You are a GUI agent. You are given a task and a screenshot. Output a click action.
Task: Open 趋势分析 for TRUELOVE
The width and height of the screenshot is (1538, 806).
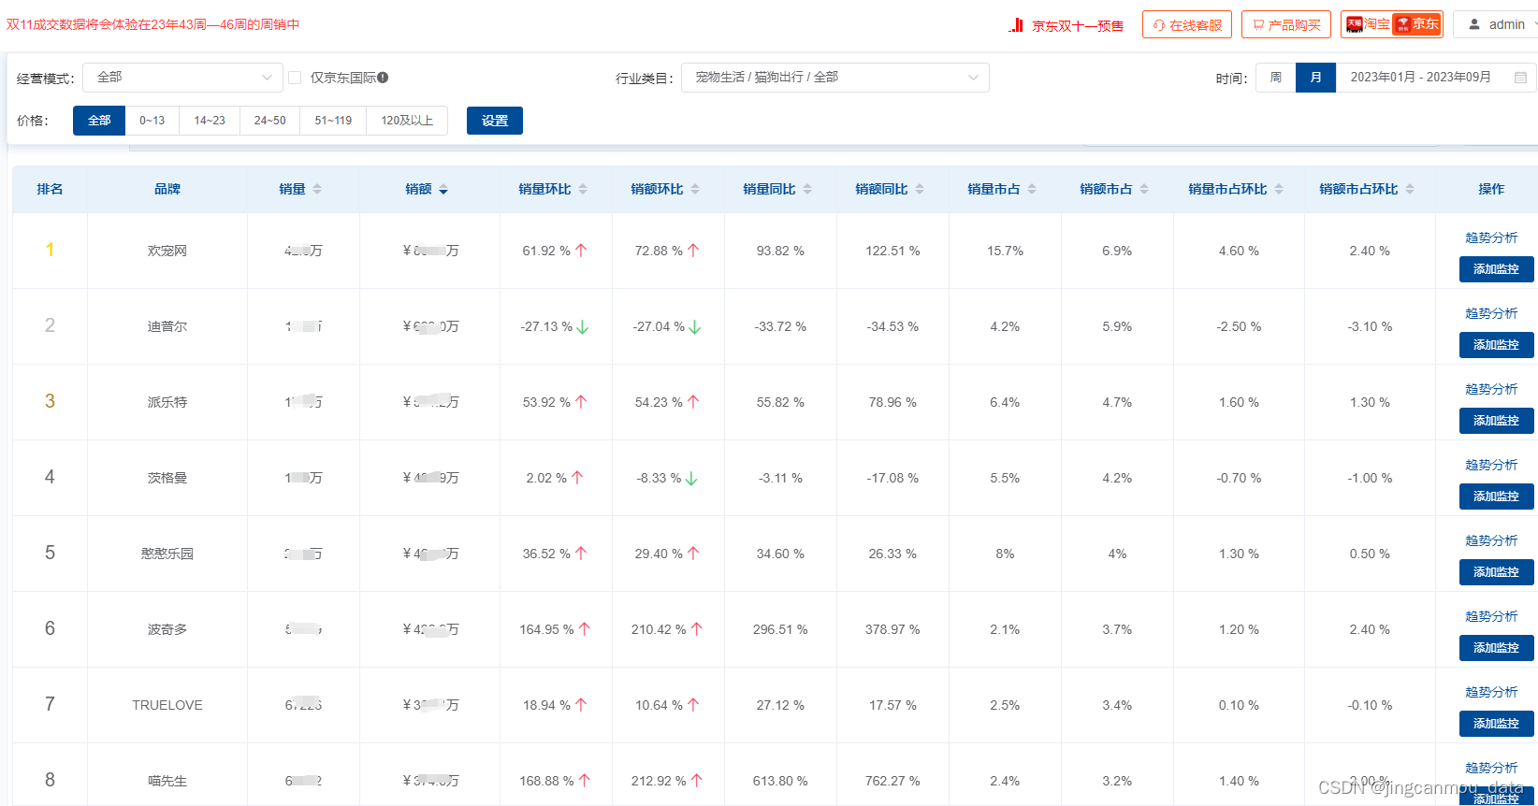coord(1491,692)
